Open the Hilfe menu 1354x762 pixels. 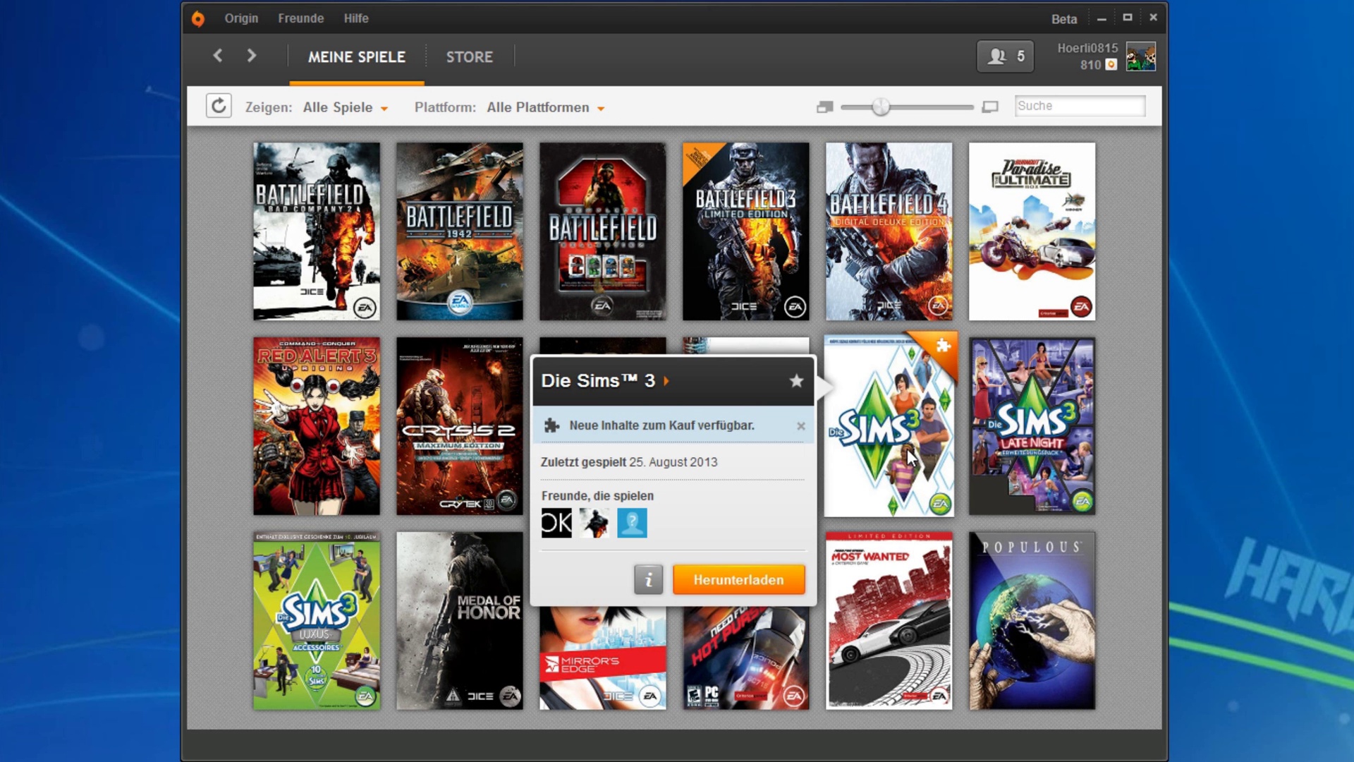click(356, 18)
